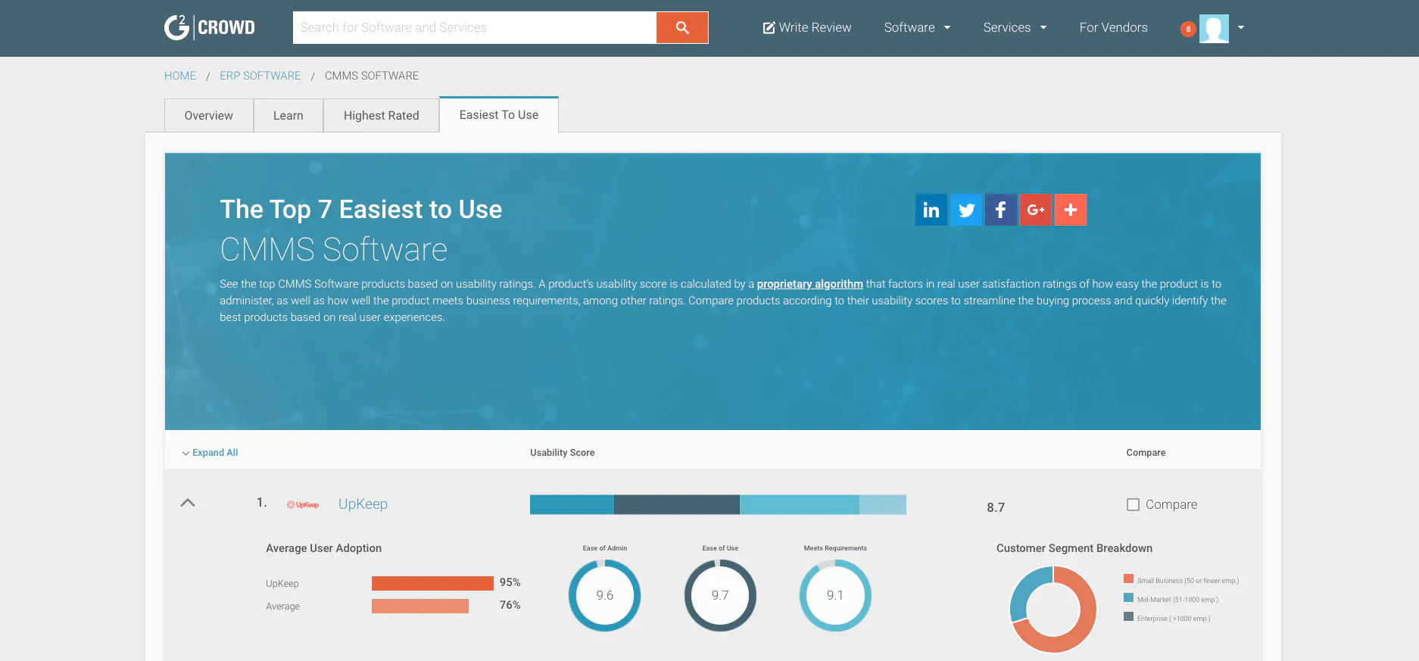The width and height of the screenshot is (1419, 661).
Task: Open the Services dropdown menu
Action: [x=1015, y=27]
